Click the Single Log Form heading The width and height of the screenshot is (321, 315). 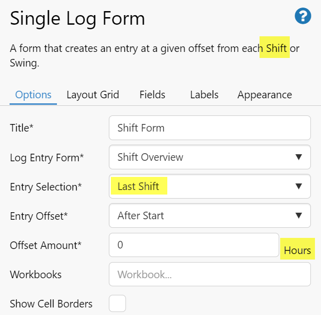(x=78, y=19)
